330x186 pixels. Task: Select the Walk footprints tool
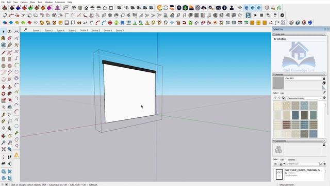pyautogui.click(x=10, y=157)
